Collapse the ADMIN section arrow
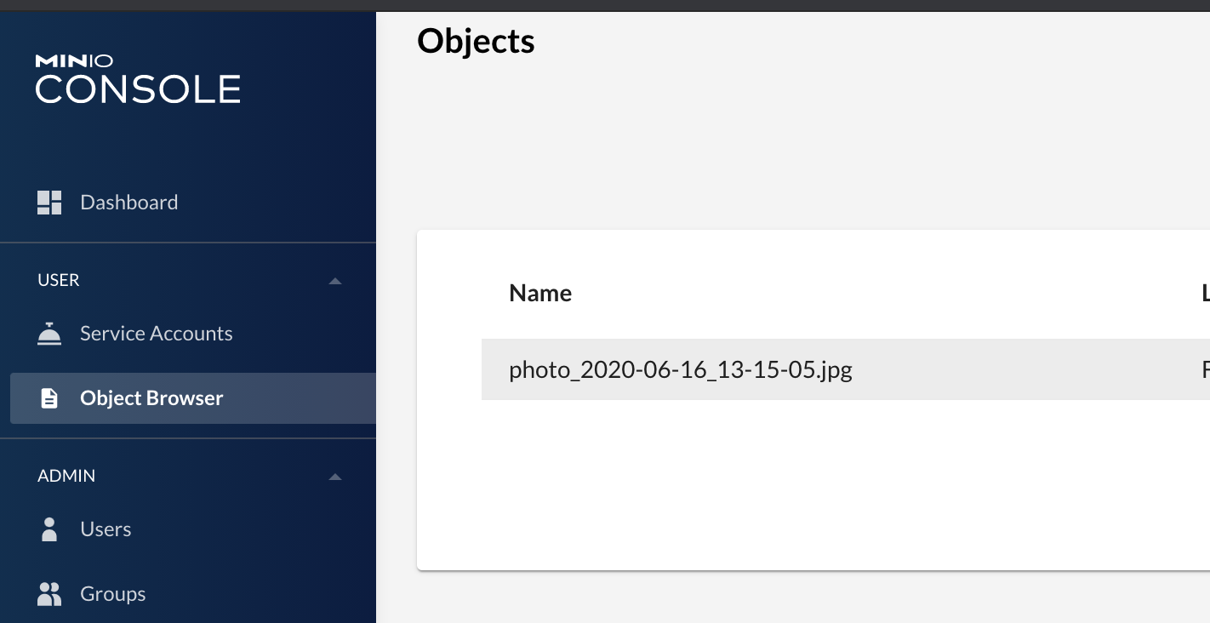This screenshot has width=1210, height=623. click(x=335, y=477)
